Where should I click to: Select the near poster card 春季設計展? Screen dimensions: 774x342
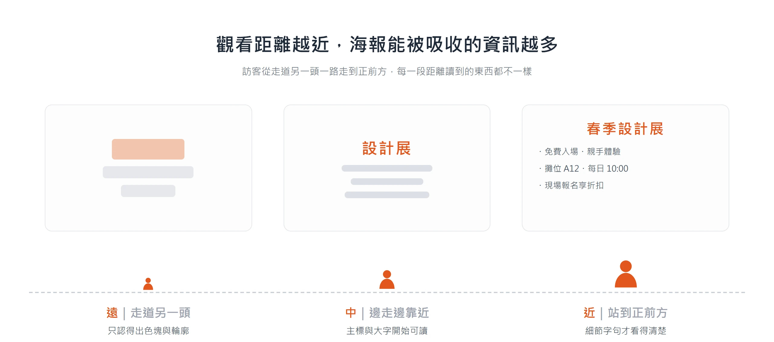[626, 168]
